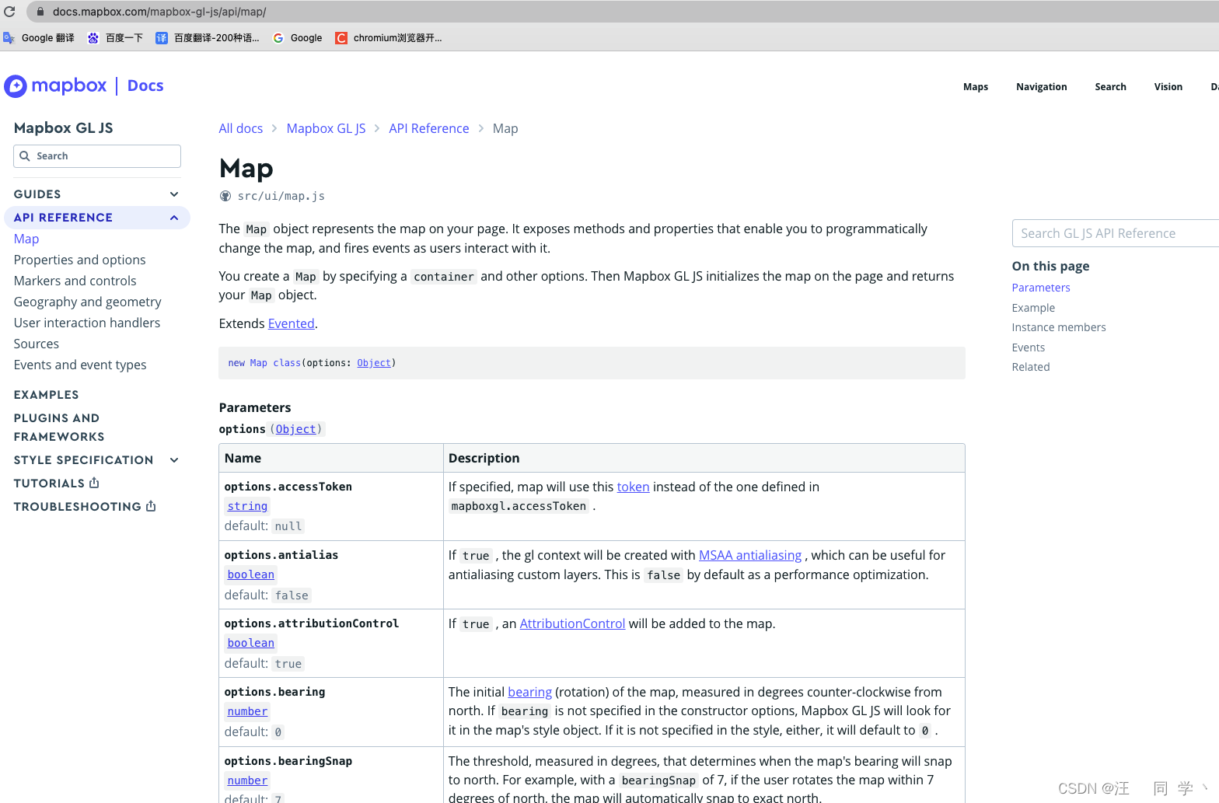Expand the Style Specification chevron
Viewport: 1219px width, 803px height.
point(174,460)
